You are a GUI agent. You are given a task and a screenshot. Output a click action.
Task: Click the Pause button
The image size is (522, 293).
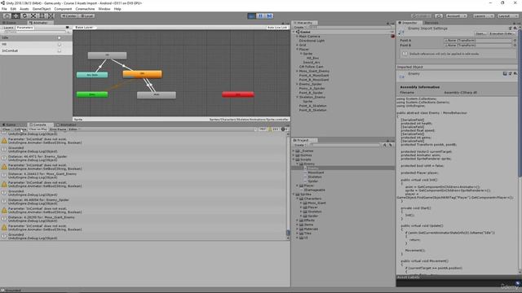coord(261,15)
